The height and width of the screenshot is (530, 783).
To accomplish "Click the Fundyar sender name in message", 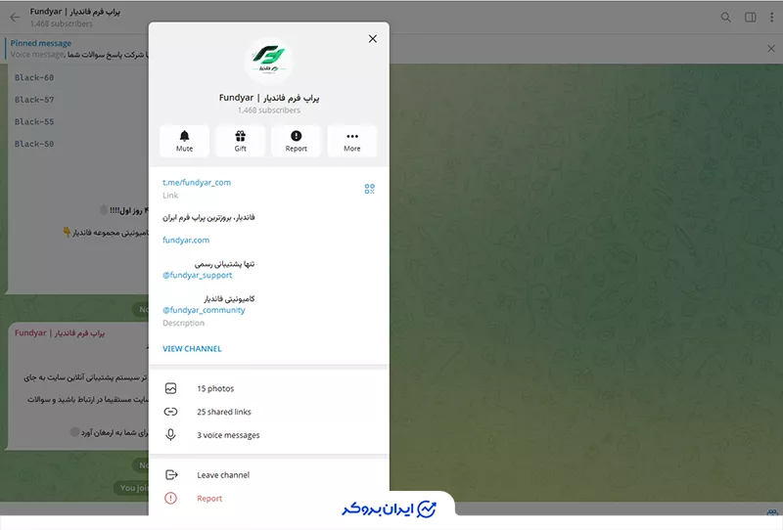I will [60, 332].
